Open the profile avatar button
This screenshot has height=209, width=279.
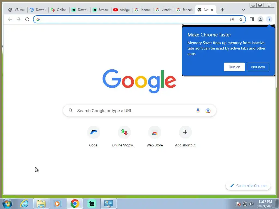(260, 19)
